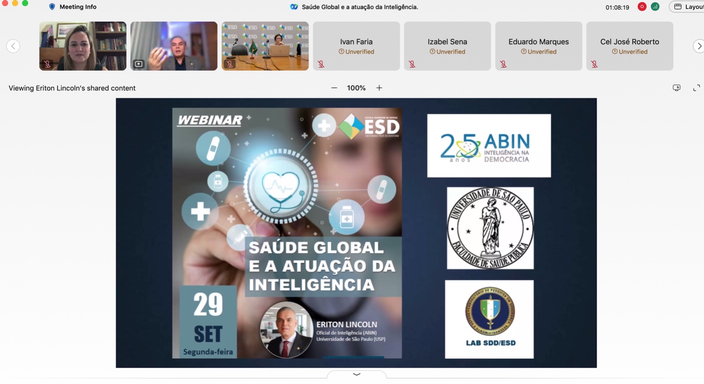
Task: Show next participants with right arrow
Action: pos(699,46)
